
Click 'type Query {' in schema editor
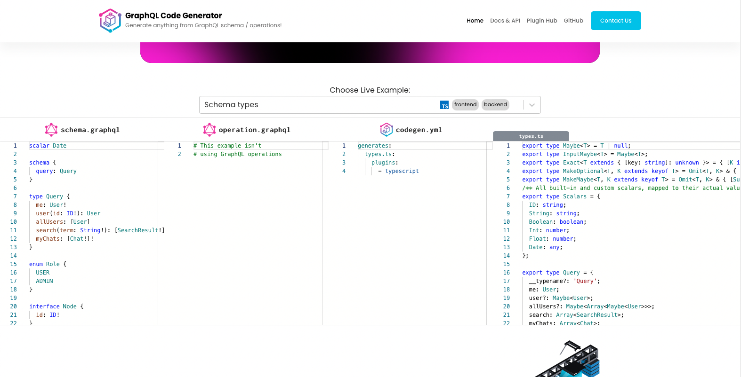(49, 196)
